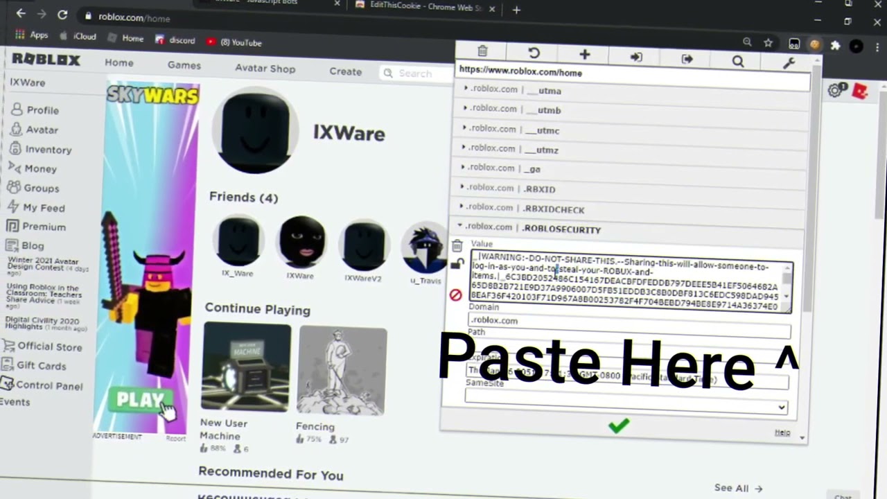887x499 pixels.
Task: Open the YouTube bookmark
Action: click(234, 42)
